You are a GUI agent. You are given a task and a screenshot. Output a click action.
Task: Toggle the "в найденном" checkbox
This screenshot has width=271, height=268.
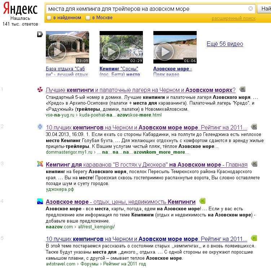click(49, 18)
